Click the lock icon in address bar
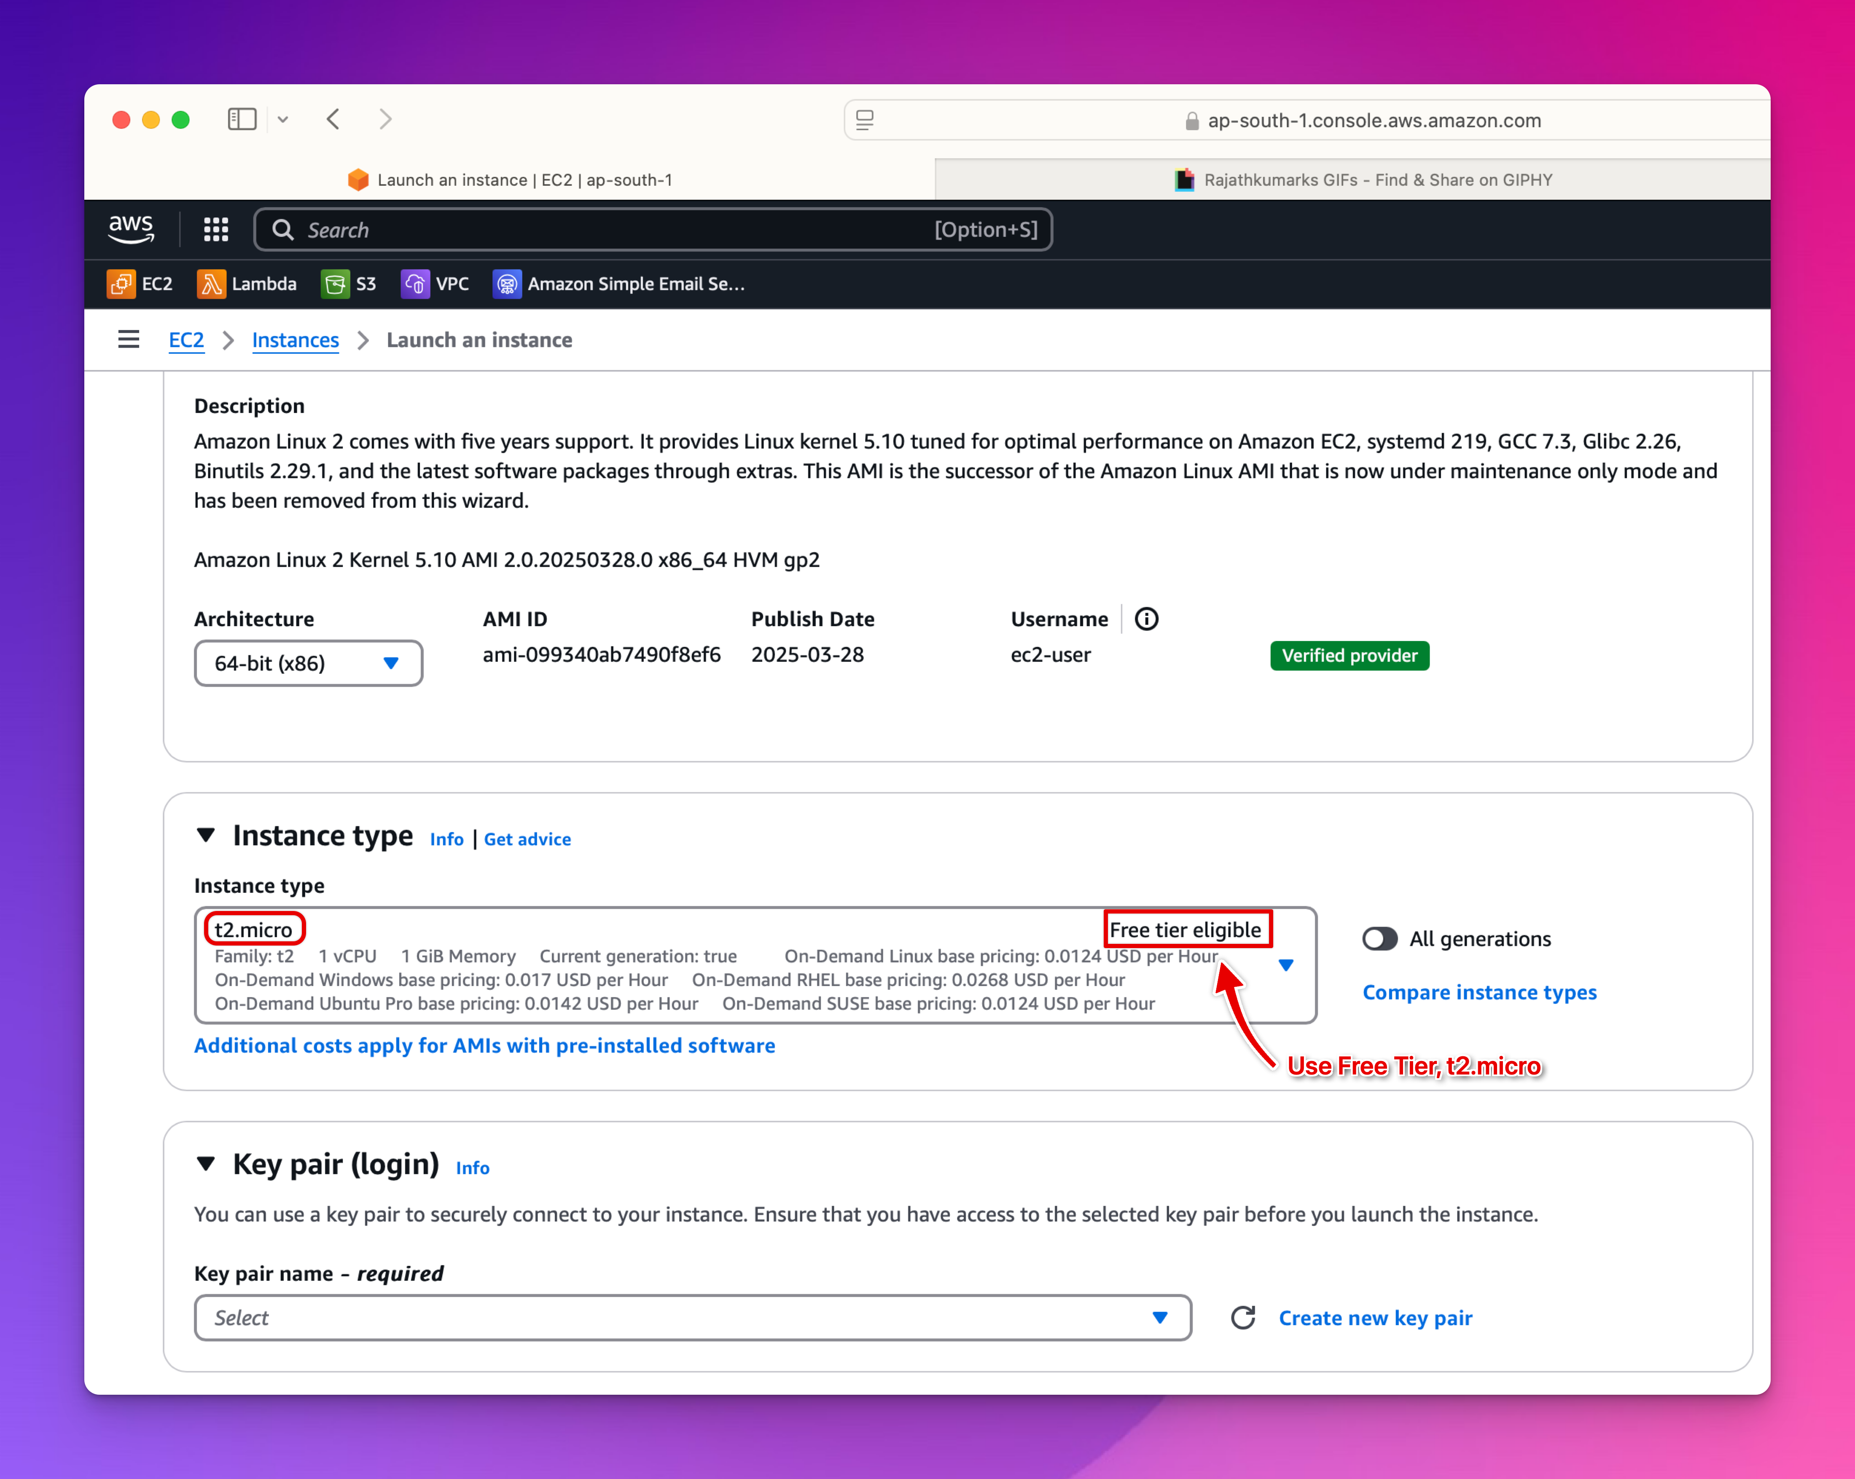Viewport: 1855px width, 1479px height. point(1192,121)
